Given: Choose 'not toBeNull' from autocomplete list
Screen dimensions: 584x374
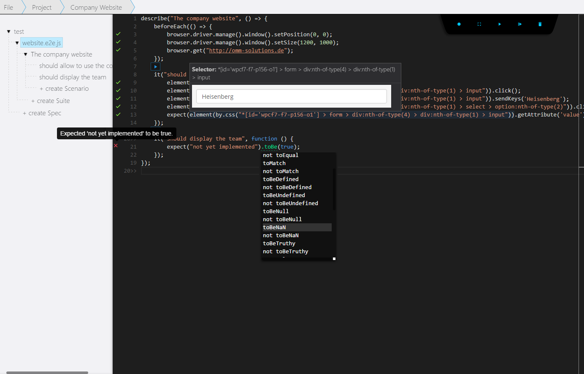Looking at the screenshot, I should [282, 219].
